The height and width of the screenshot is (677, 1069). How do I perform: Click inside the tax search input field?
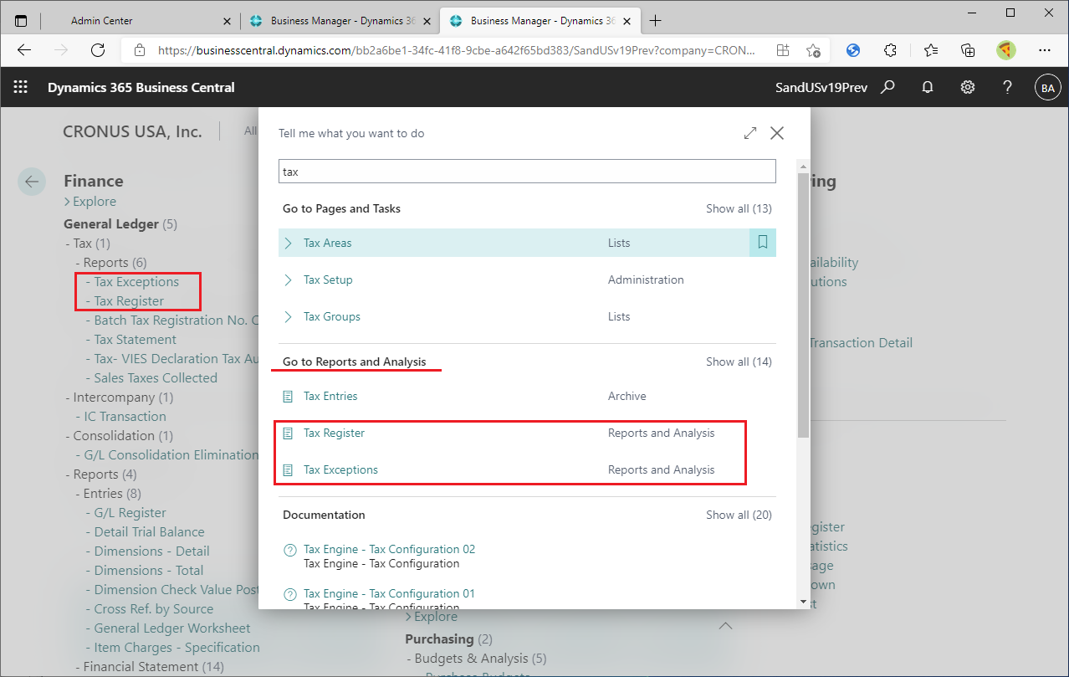pyautogui.click(x=527, y=171)
